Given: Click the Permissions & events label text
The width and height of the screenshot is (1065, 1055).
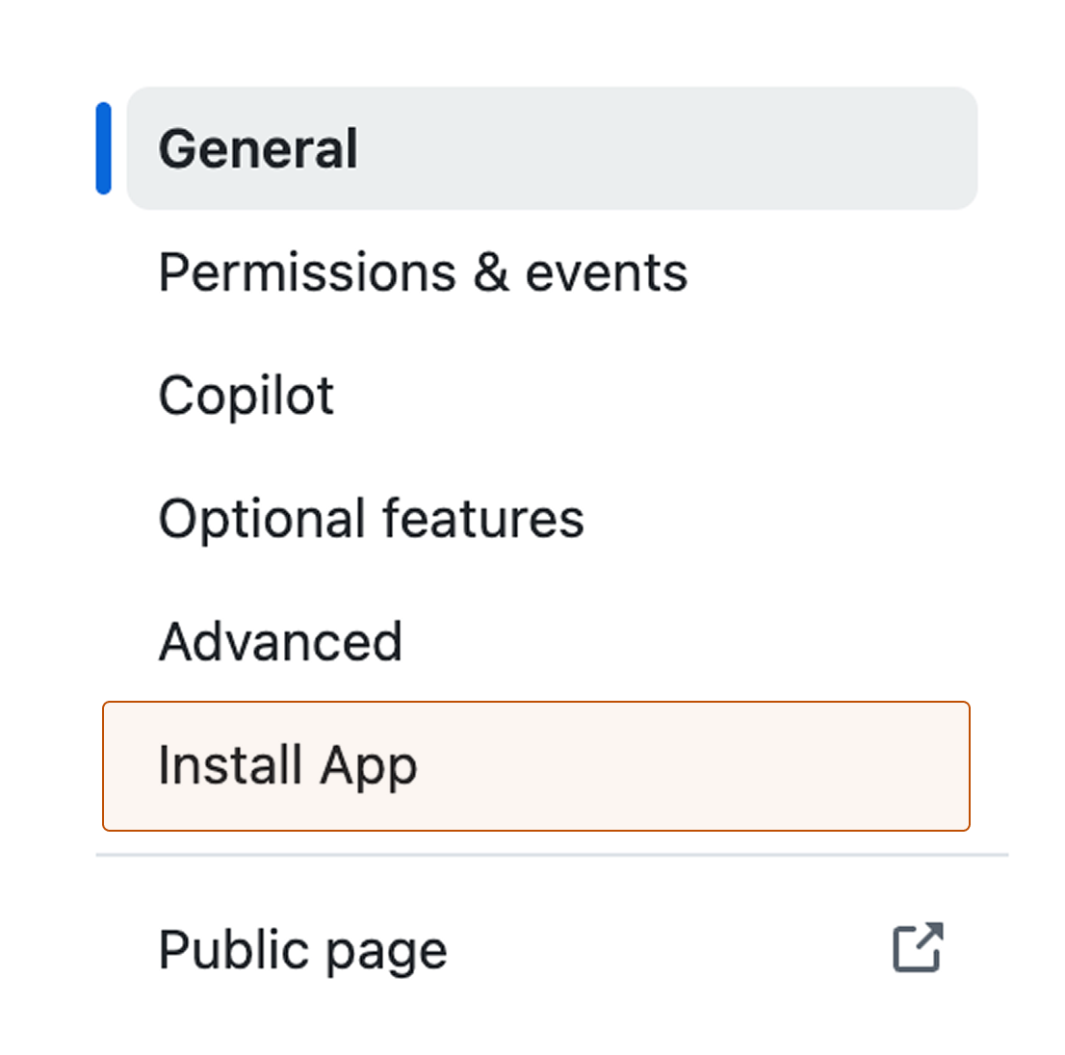Looking at the screenshot, I should click(424, 271).
